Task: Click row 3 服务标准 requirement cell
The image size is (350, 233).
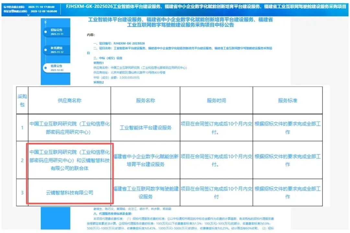Action: coord(287,192)
